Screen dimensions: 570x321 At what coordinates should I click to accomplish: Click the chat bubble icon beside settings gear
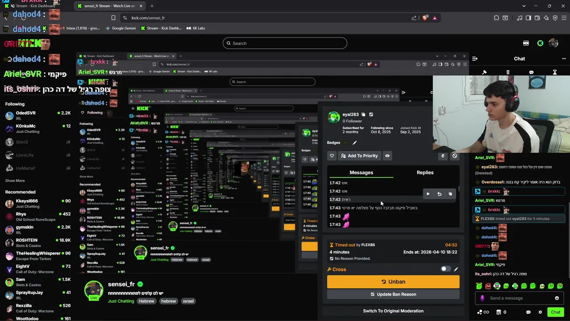[528, 312]
